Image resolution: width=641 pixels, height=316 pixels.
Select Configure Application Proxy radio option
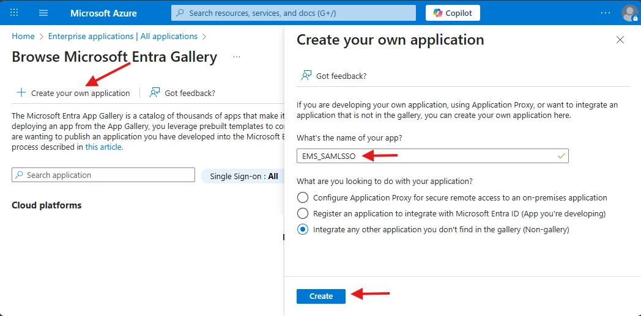click(x=303, y=197)
